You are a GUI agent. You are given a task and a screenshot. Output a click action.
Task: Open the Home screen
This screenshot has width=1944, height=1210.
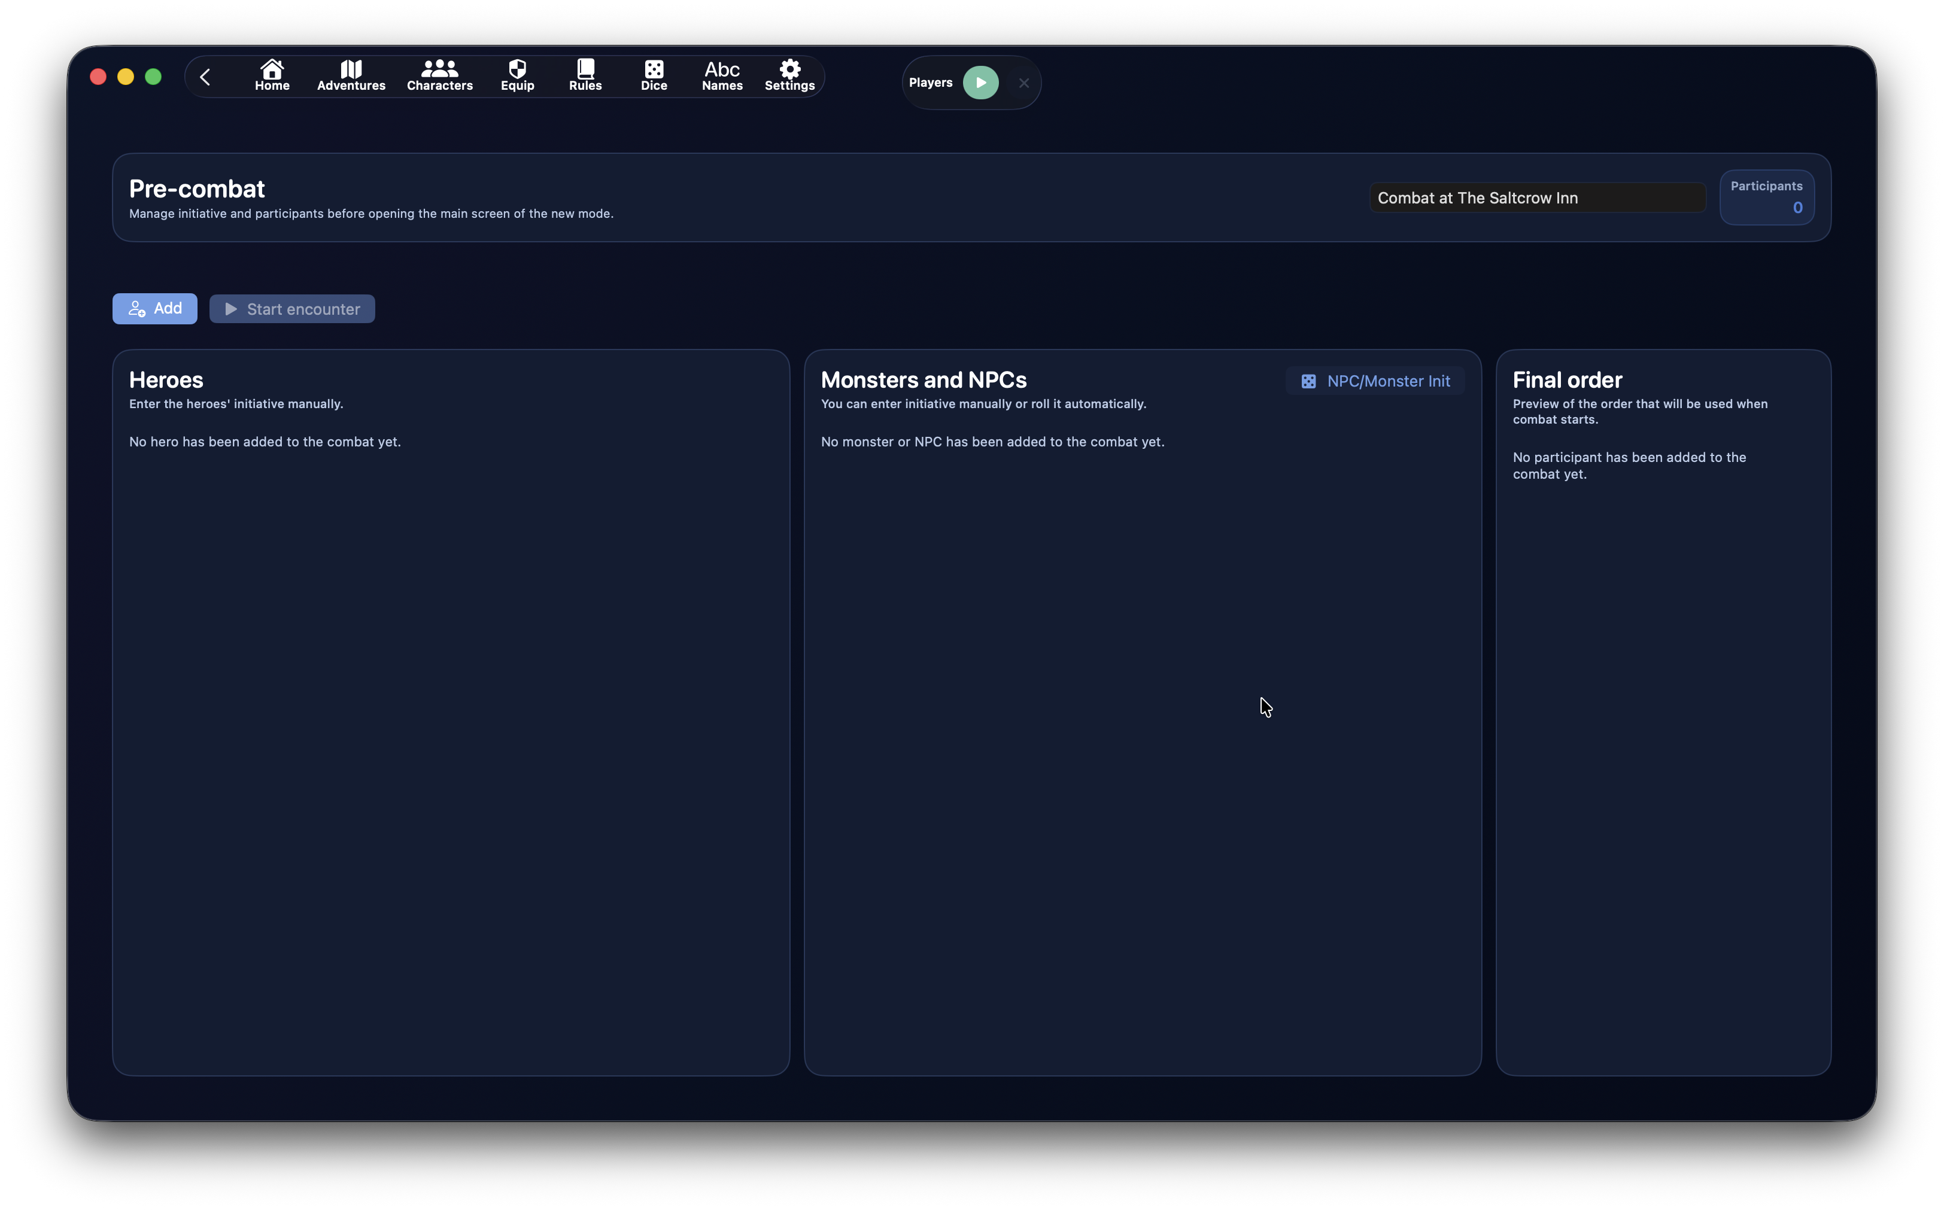click(271, 75)
